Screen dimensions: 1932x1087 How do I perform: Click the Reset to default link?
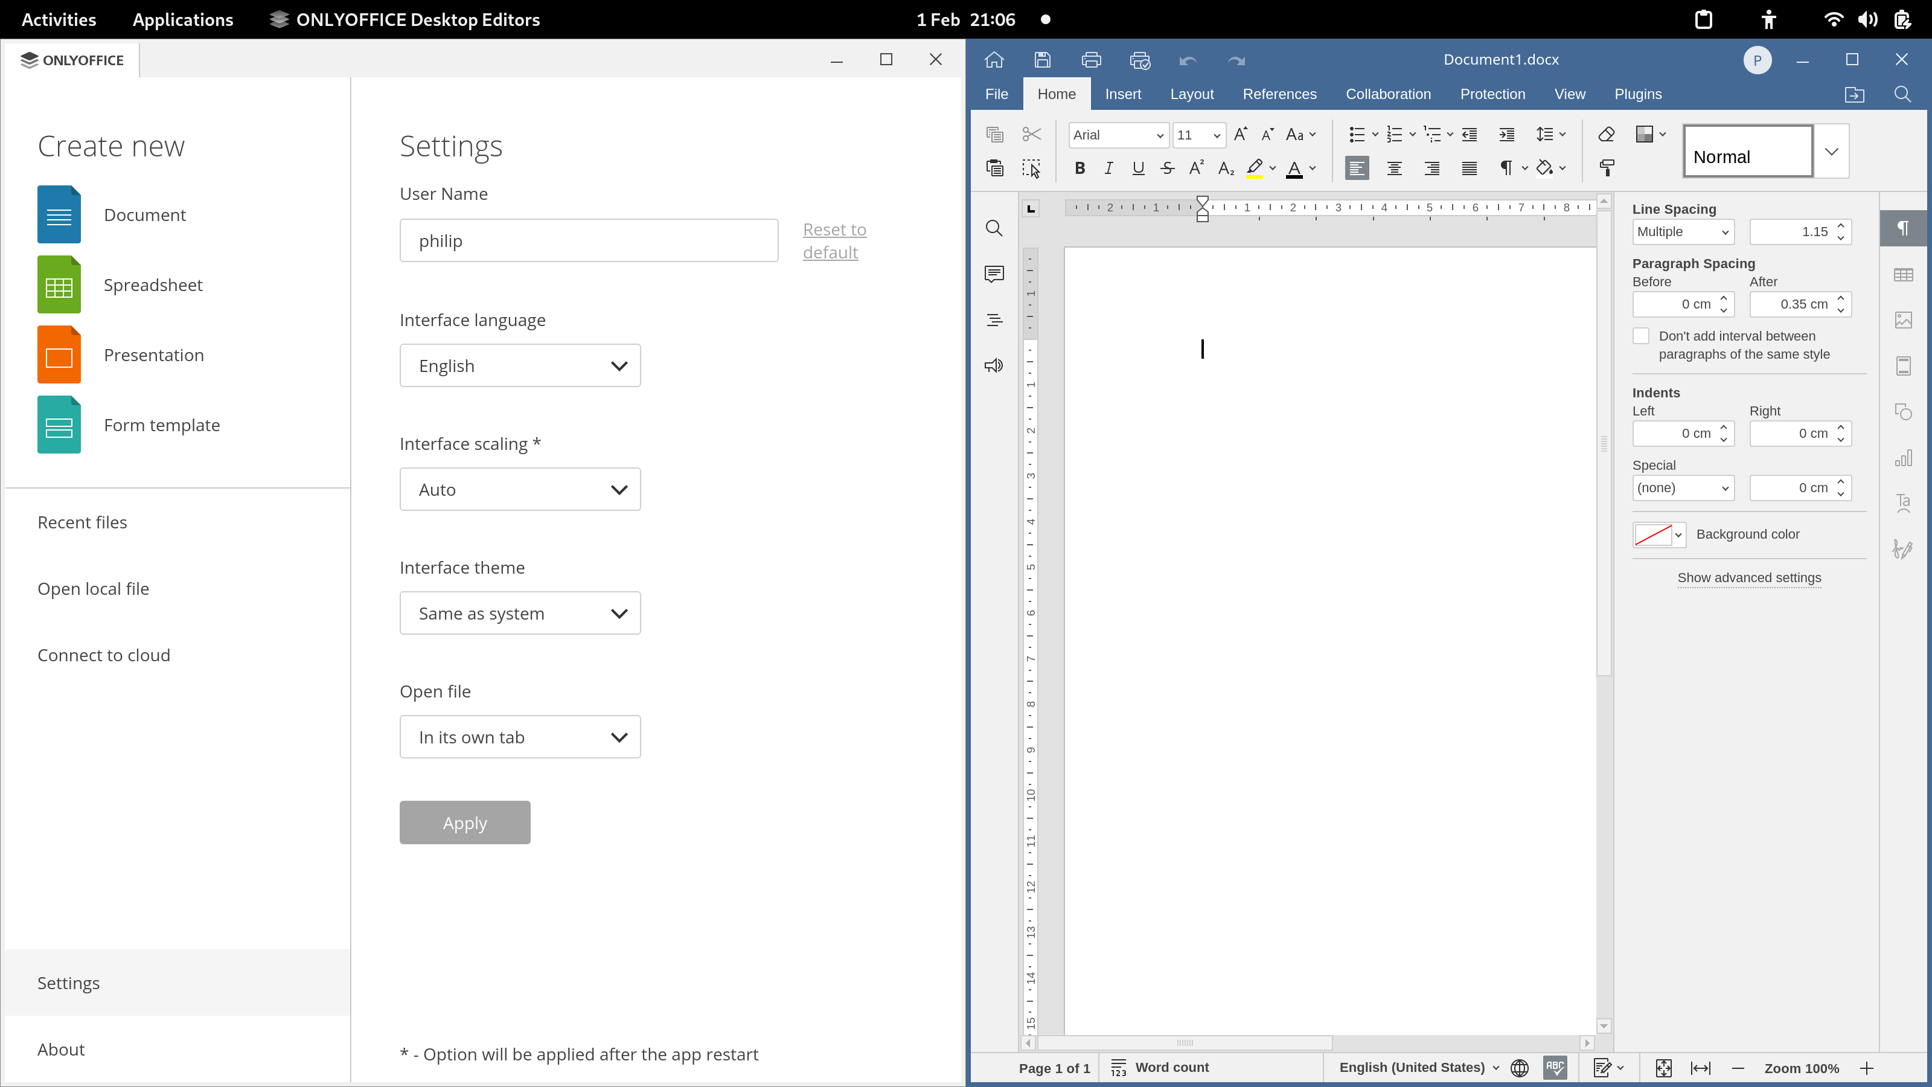click(x=834, y=240)
